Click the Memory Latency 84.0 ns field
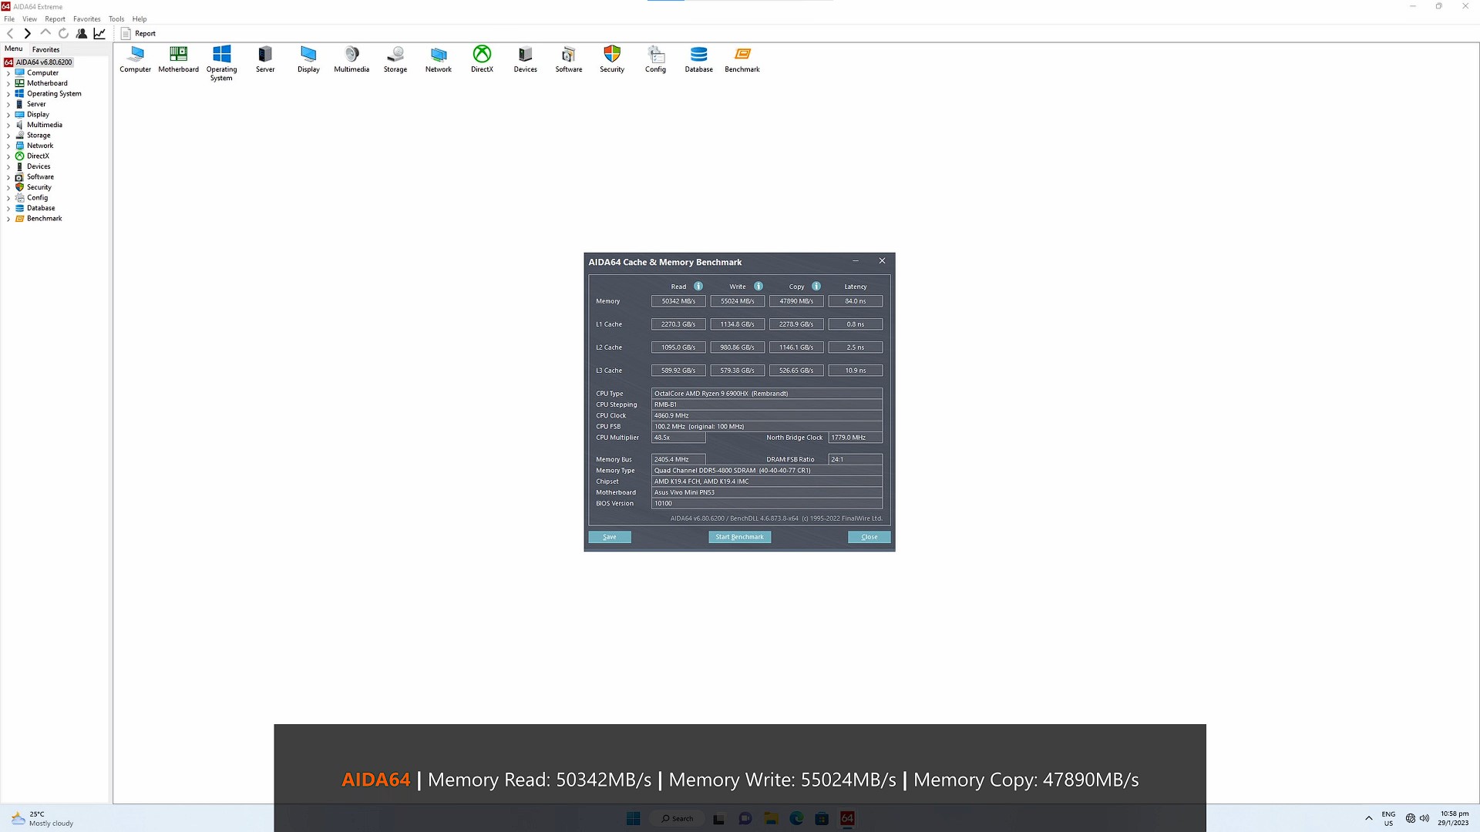This screenshot has height=832, width=1480. coord(856,301)
